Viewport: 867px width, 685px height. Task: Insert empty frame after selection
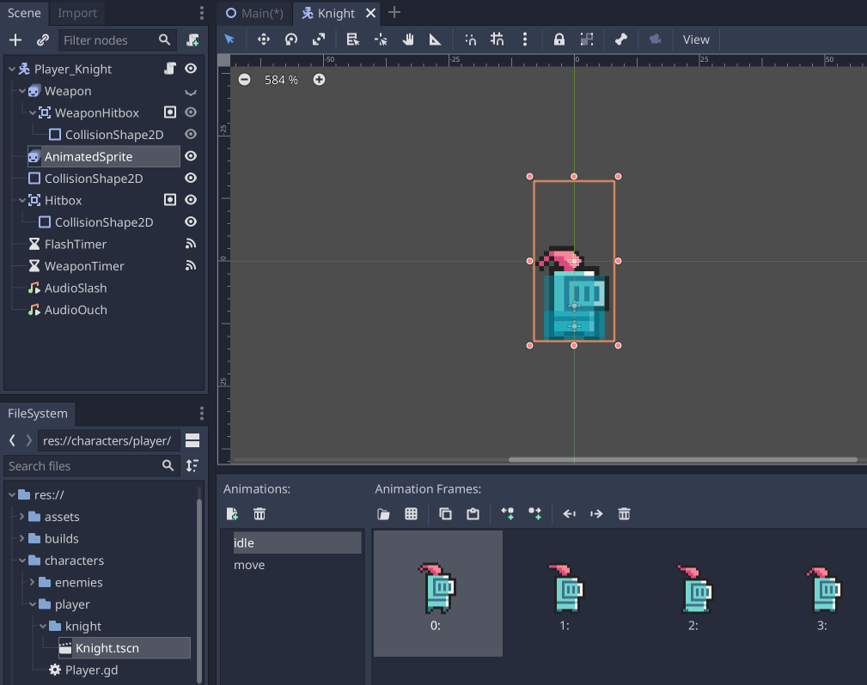coord(534,514)
